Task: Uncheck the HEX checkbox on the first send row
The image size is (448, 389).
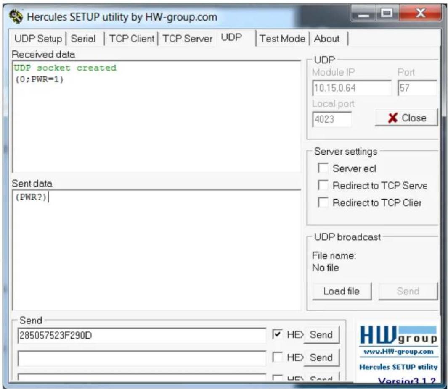Action: (277, 334)
